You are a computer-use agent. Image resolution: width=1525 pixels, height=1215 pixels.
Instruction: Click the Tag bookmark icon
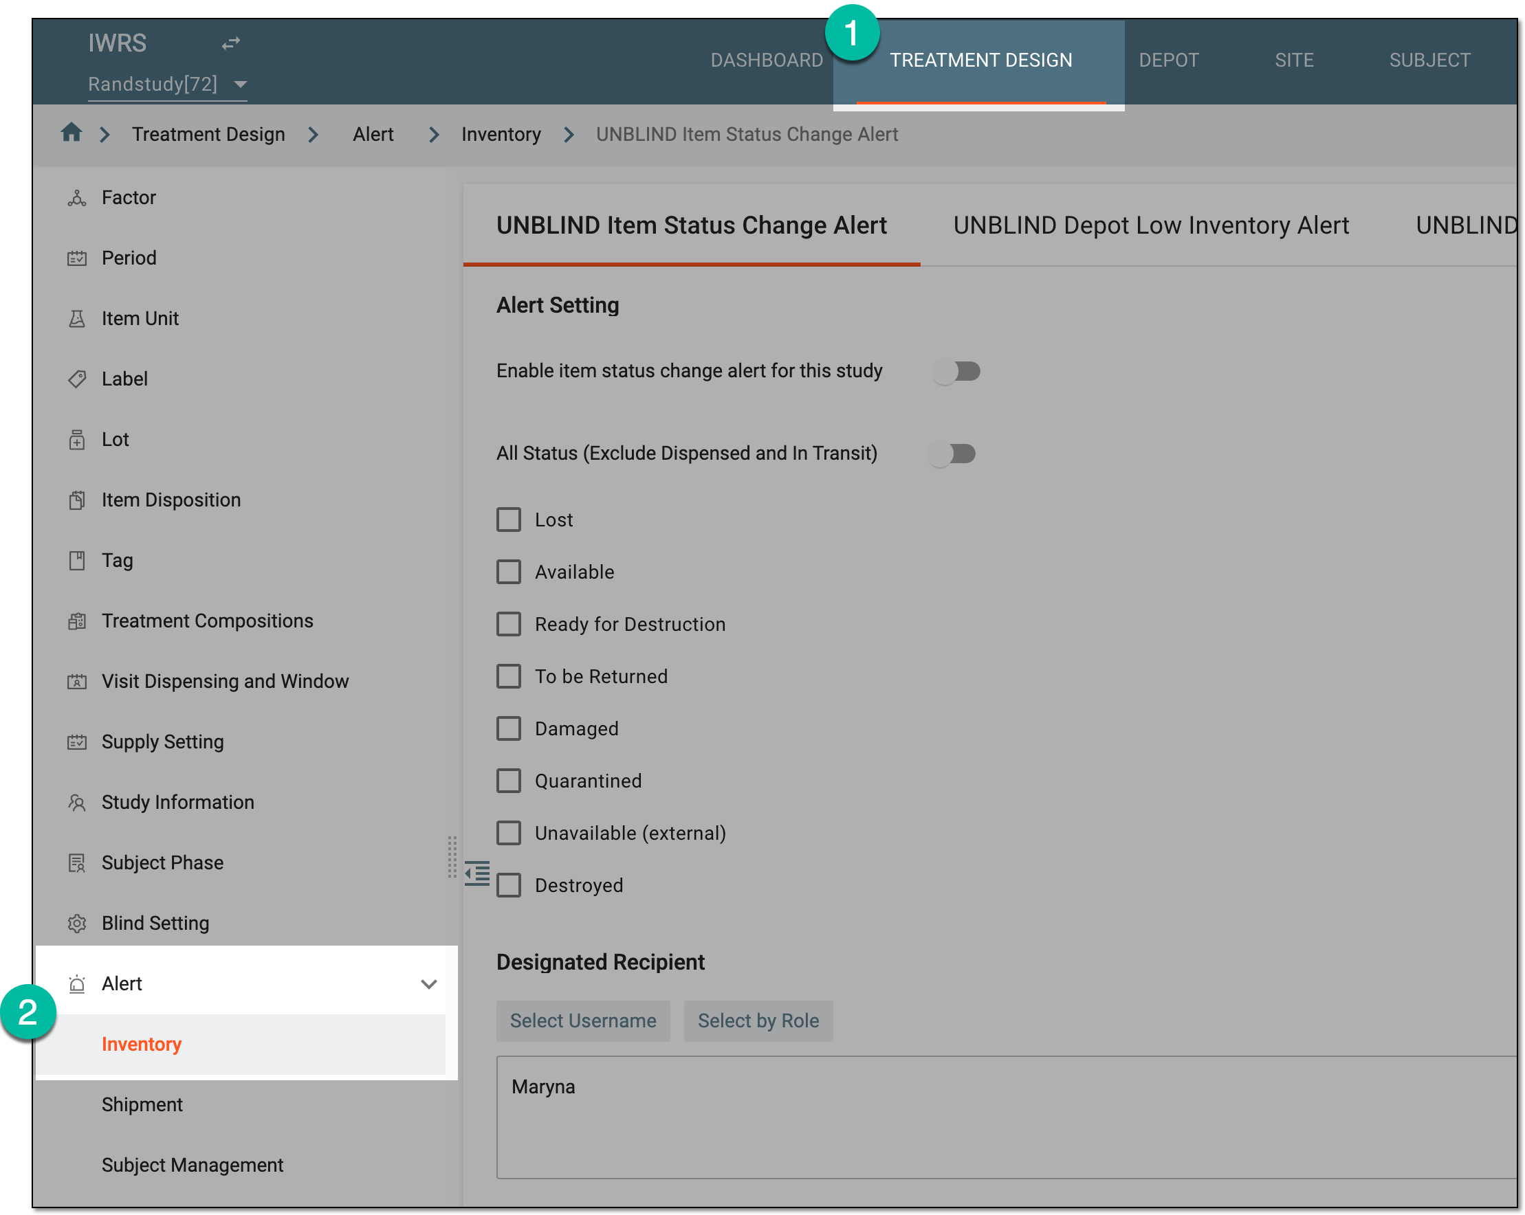(x=76, y=561)
